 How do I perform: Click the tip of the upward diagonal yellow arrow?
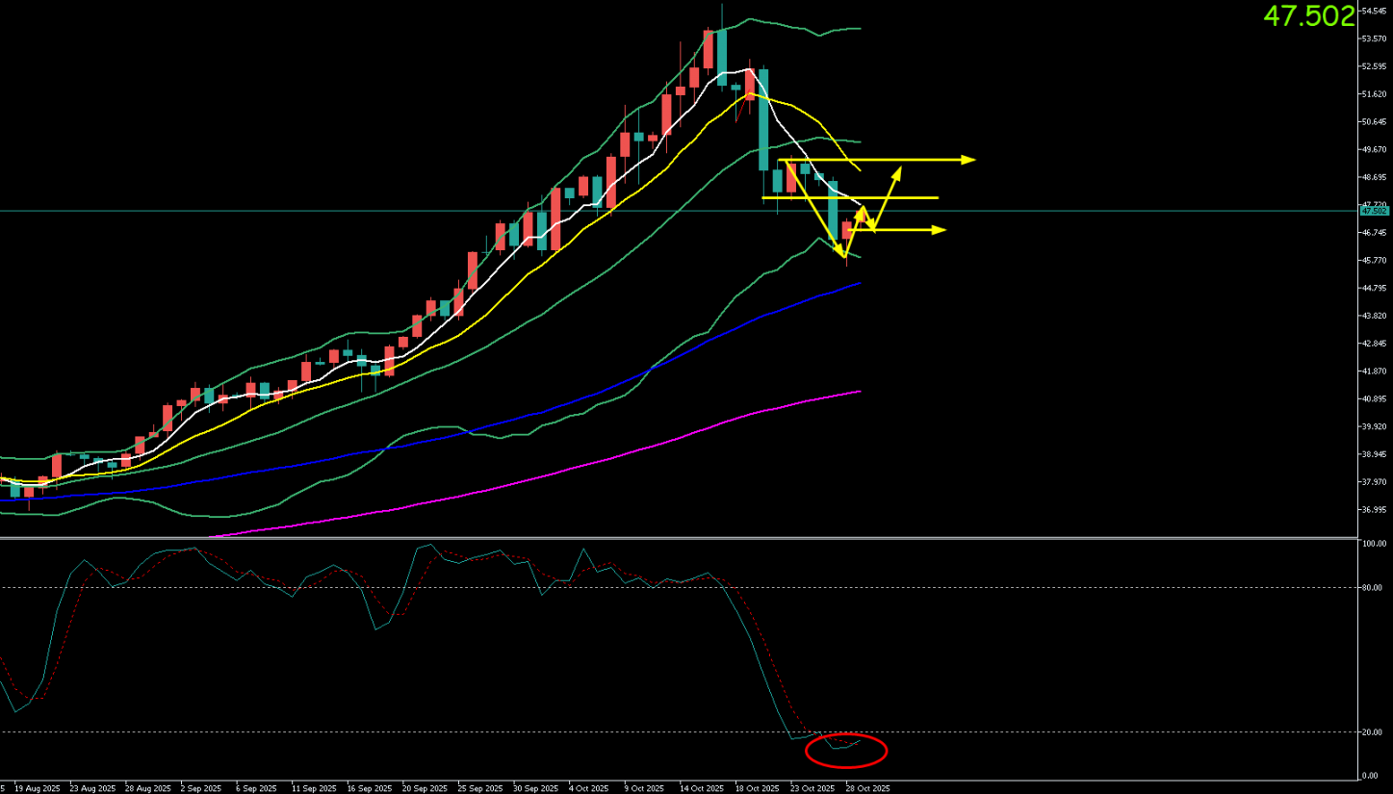tap(899, 171)
